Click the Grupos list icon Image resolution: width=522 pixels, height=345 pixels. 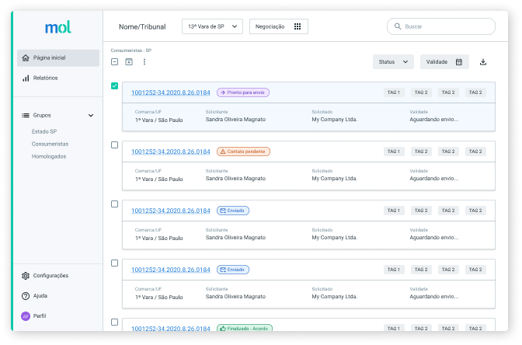pos(26,116)
